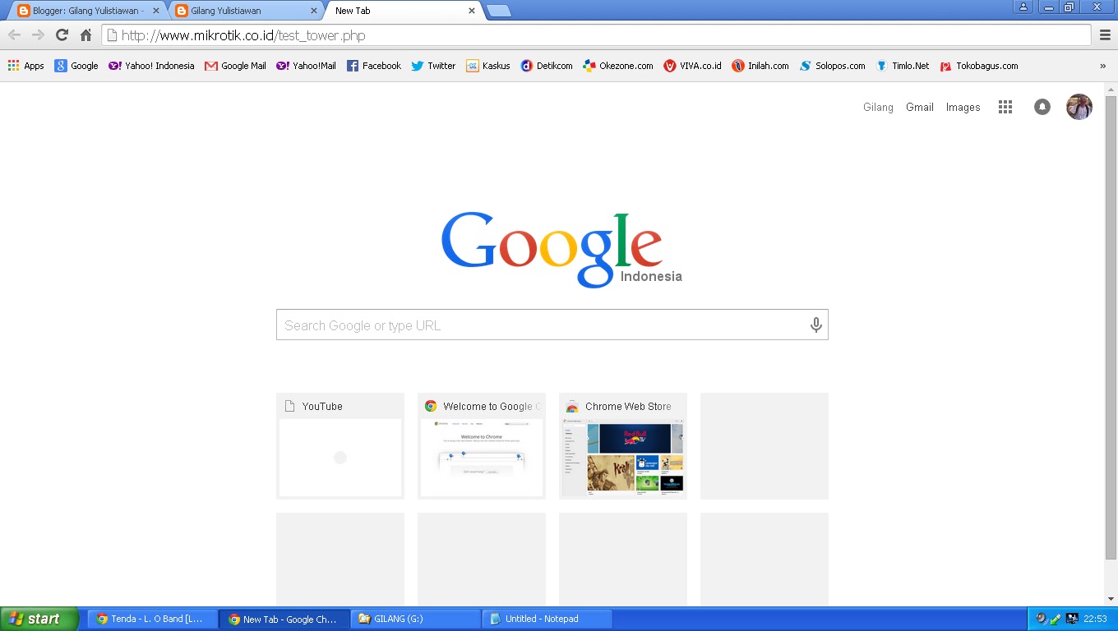This screenshot has width=1118, height=631.
Task: Open the Chrome Web Store tile
Action: pyautogui.click(x=623, y=446)
